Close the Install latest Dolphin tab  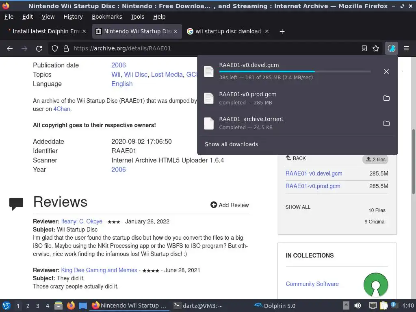click(84, 31)
